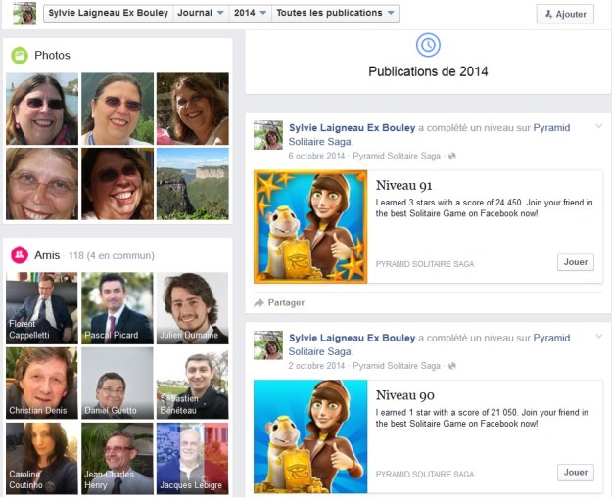Click Jouer button for Niveau 91

(576, 262)
